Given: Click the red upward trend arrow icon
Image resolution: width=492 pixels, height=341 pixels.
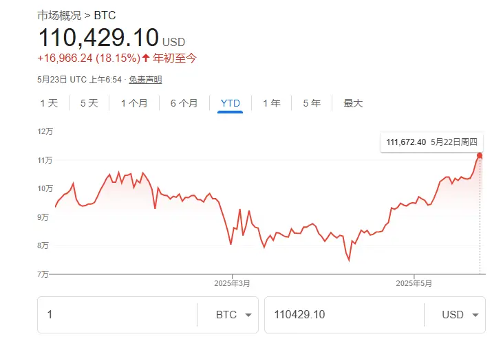Looking at the screenshot, I should click(x=146, y=58).
